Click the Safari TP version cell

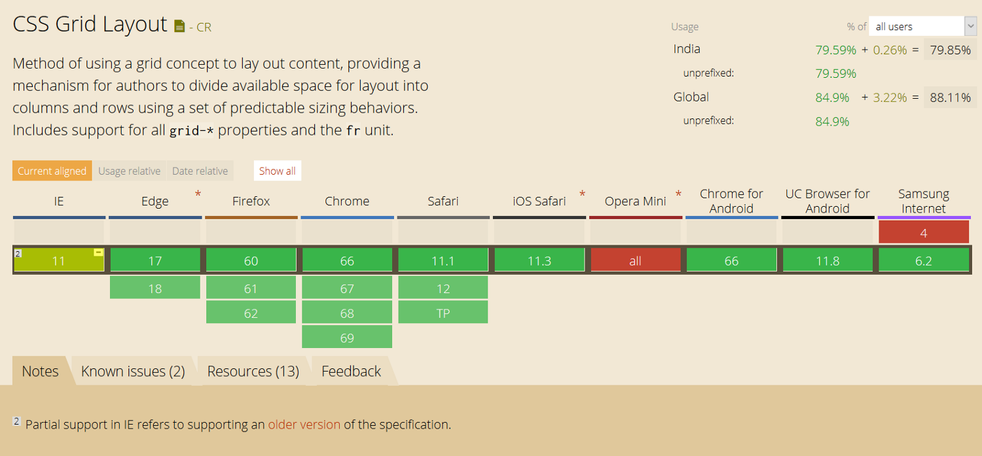pos(443,313)
